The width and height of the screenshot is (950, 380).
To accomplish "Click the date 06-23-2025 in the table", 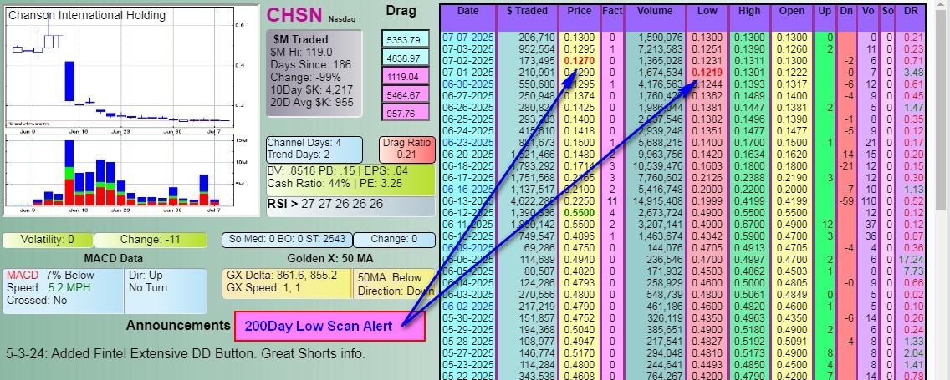I will click(467, 142).
